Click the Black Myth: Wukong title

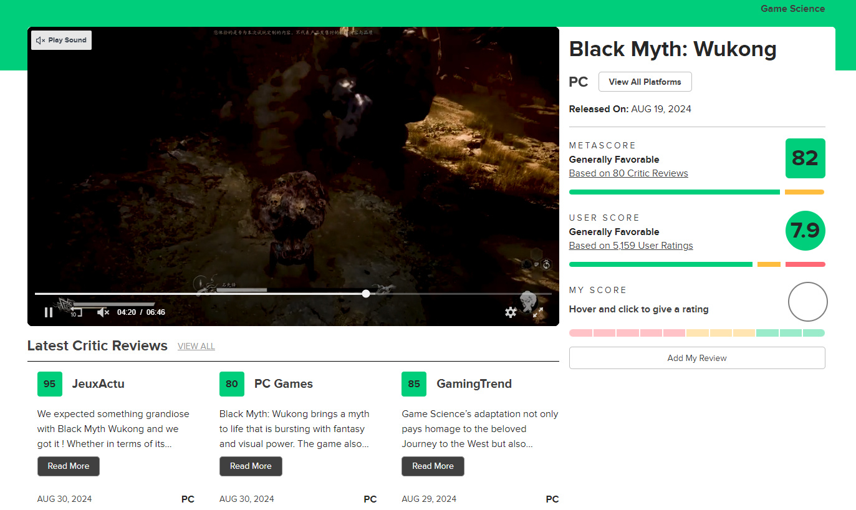(673, 49)
